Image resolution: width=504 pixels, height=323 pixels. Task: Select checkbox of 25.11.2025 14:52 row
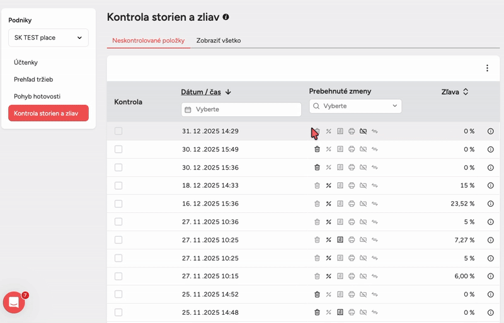118,294
